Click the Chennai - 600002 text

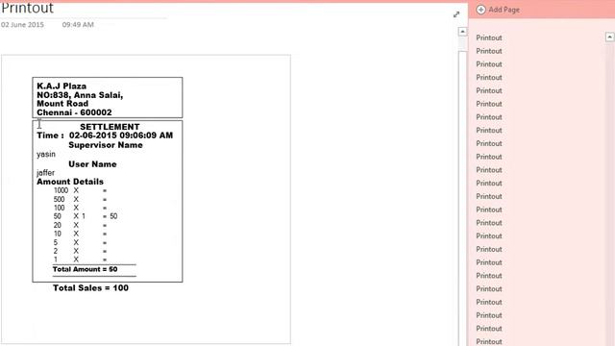(x=74, y=112)
